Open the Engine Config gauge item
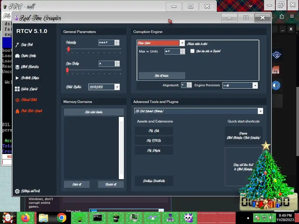Viewport: 299px width, 224px height. (26, 56)
